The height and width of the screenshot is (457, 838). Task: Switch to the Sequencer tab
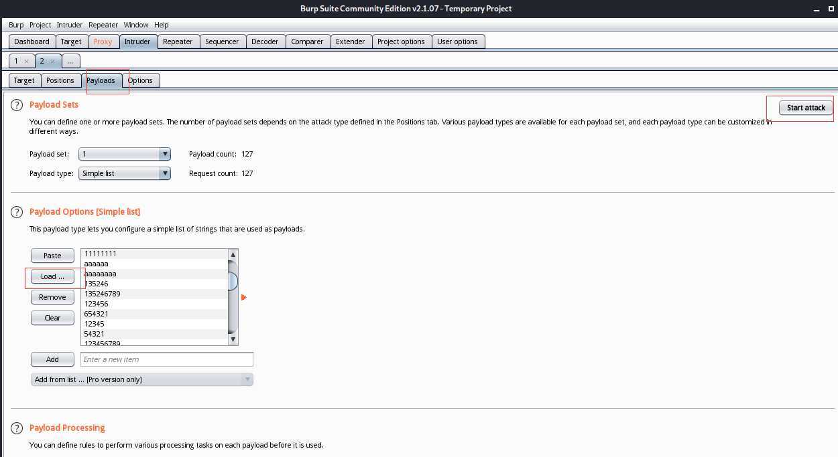(x=222, y=41)
